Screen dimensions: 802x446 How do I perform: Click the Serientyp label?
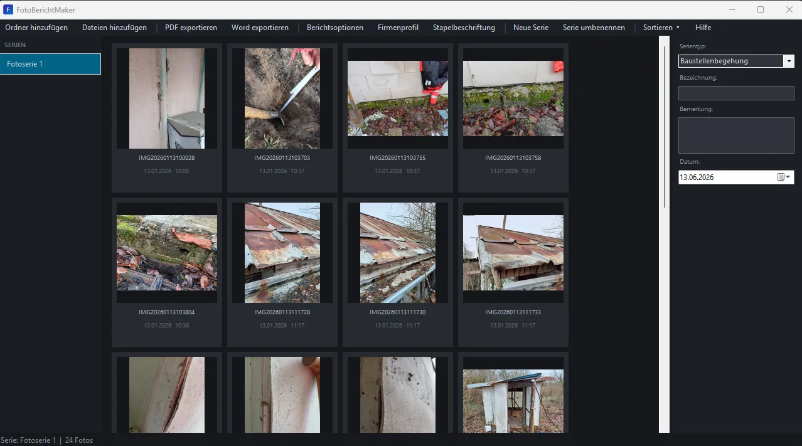[692, 46]
